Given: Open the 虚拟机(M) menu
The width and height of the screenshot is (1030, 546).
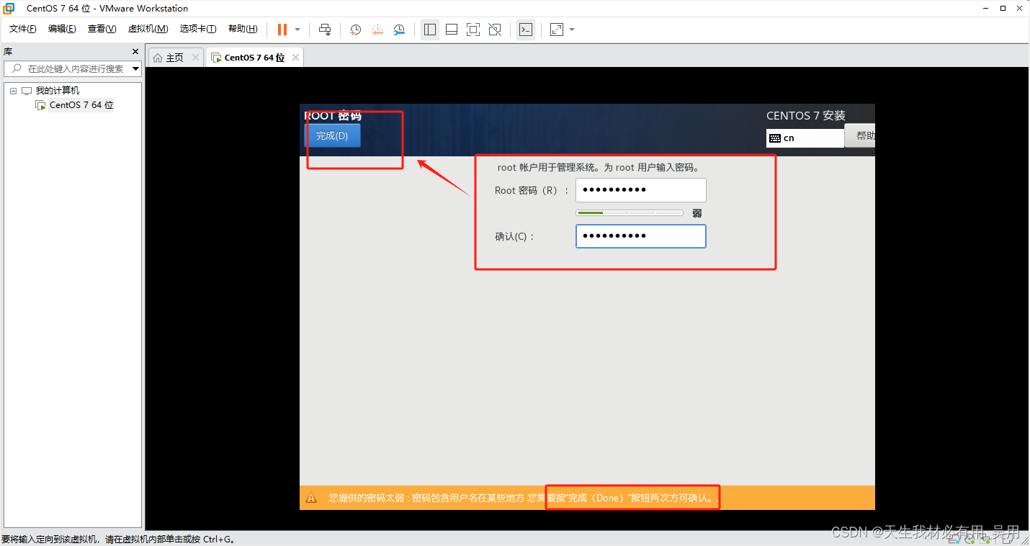Looking at the screenshot, I should pos(148,29).
